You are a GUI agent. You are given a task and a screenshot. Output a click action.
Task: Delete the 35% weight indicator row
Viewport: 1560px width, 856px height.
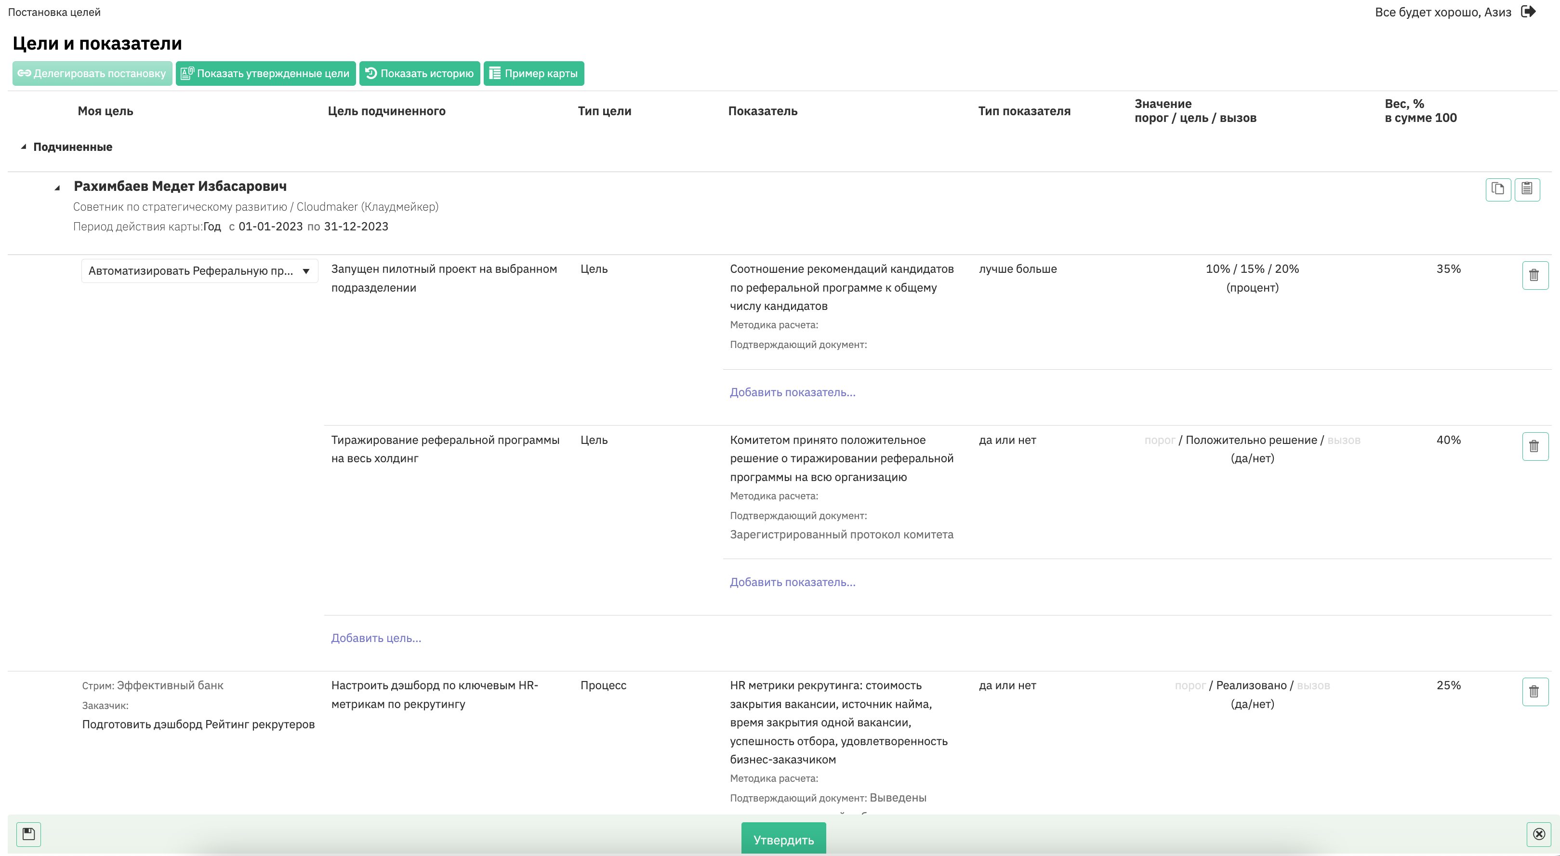tap(1534, 275)
